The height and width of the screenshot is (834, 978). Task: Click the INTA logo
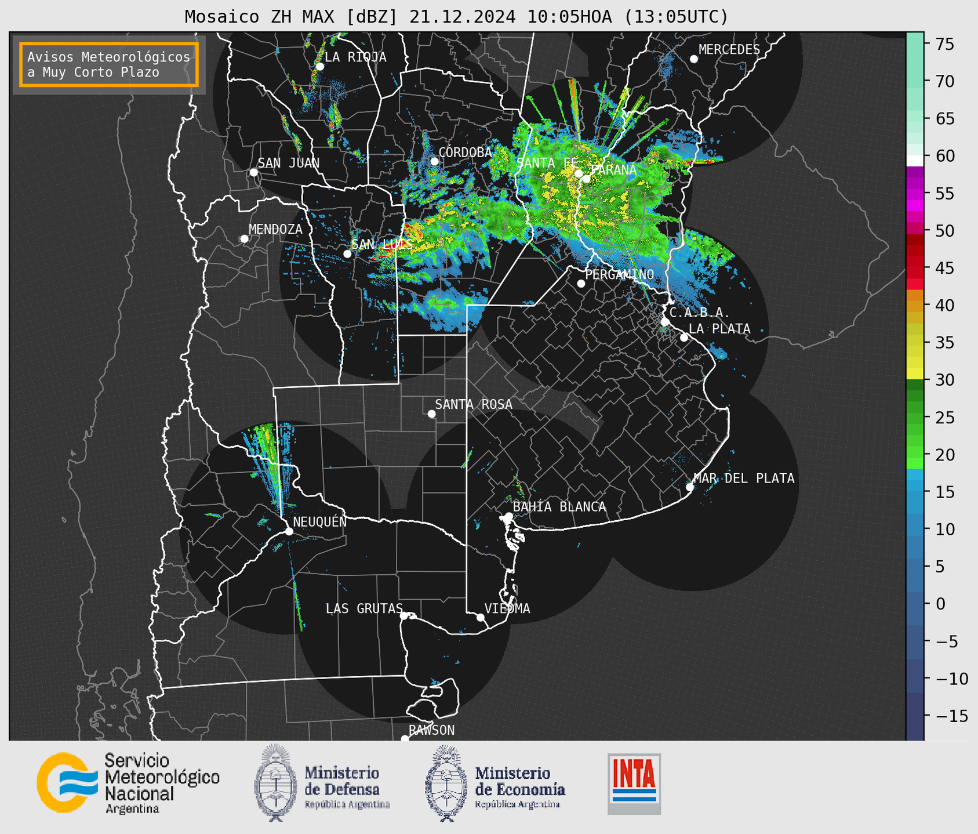point(634,784)
